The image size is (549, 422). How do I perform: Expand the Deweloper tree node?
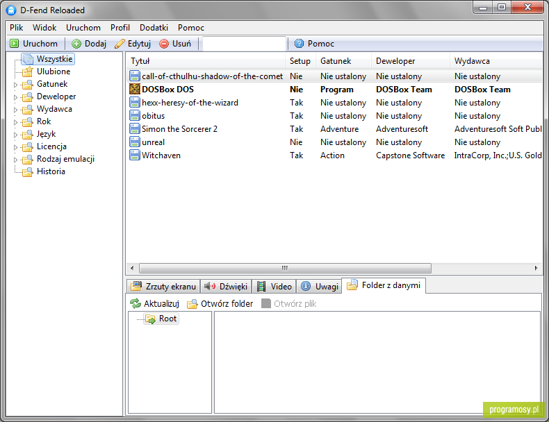pos(15,97)
